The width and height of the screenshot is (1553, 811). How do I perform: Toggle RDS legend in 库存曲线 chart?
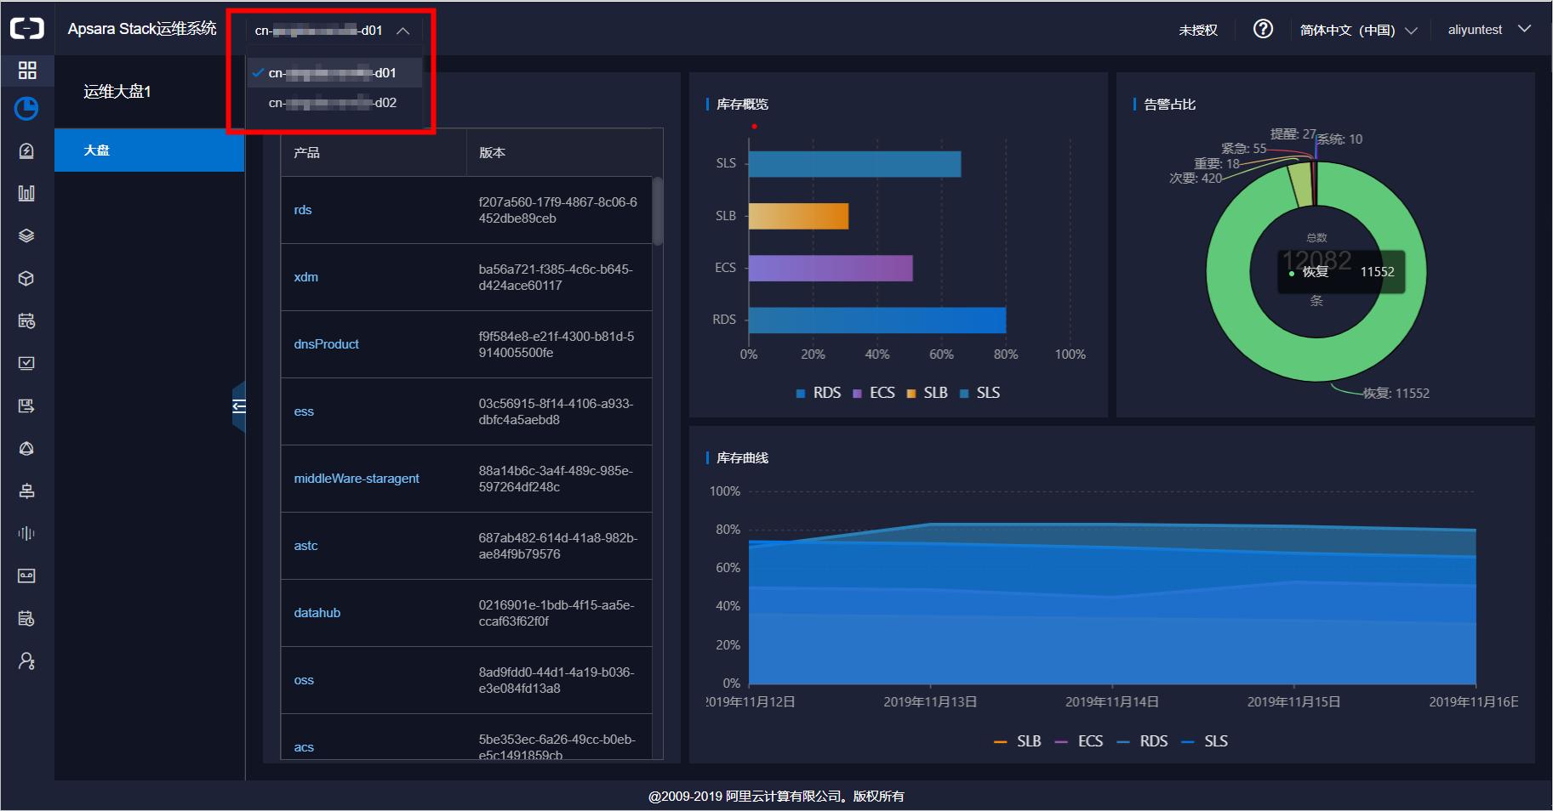tap(1143, 741)
